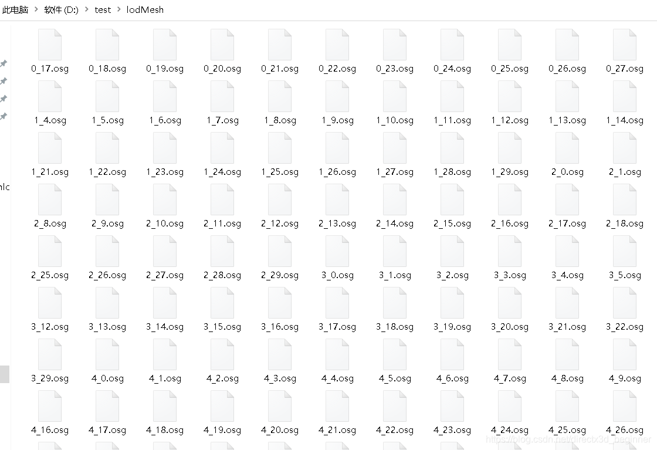Screen dimensions: 657x450
Task: Select the 0_17.osg file icon
Action: click(x=50, y=45)
